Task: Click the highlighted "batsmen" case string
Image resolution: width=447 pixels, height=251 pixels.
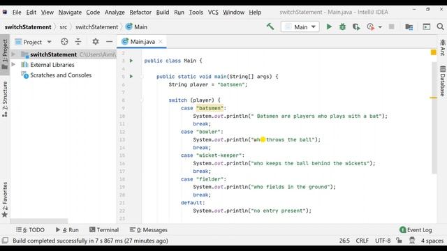Action: 210,108
